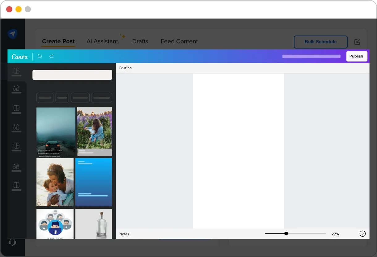Switch to the AI Assistant tab
The image size is (377, 257).
102,41
